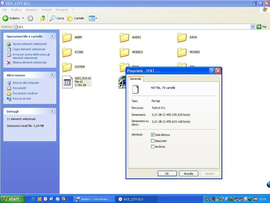Click the '11 elementi selezionati.' details text

click(22, 119)
